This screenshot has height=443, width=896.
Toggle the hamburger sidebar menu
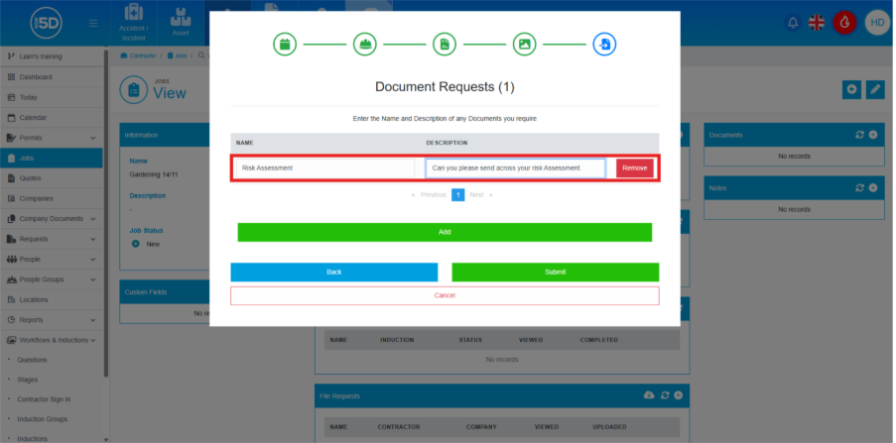coord(93,23)
